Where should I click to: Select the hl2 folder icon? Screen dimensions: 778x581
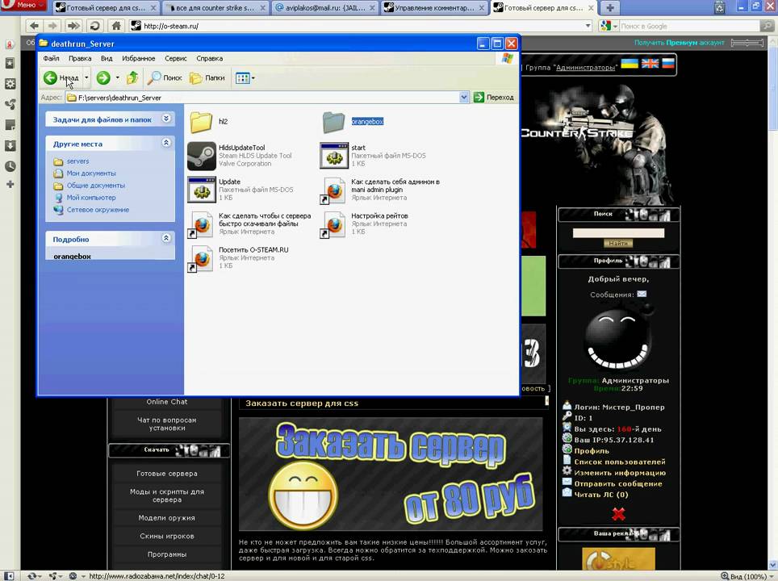(201, 122)
